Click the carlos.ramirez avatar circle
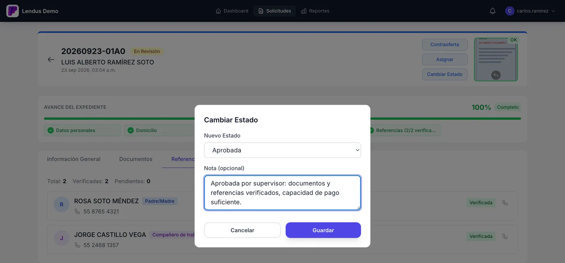 point(510,11)
